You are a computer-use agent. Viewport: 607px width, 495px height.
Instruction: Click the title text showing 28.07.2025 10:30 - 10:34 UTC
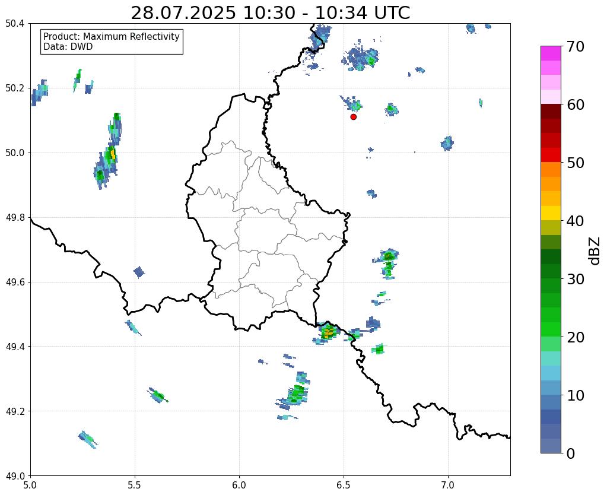(270, 13)
